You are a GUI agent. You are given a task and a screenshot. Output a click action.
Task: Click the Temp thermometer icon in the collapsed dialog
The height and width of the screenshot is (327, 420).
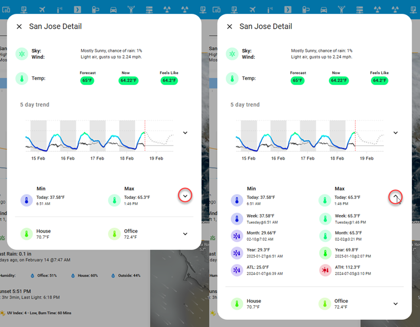point(22,78)
